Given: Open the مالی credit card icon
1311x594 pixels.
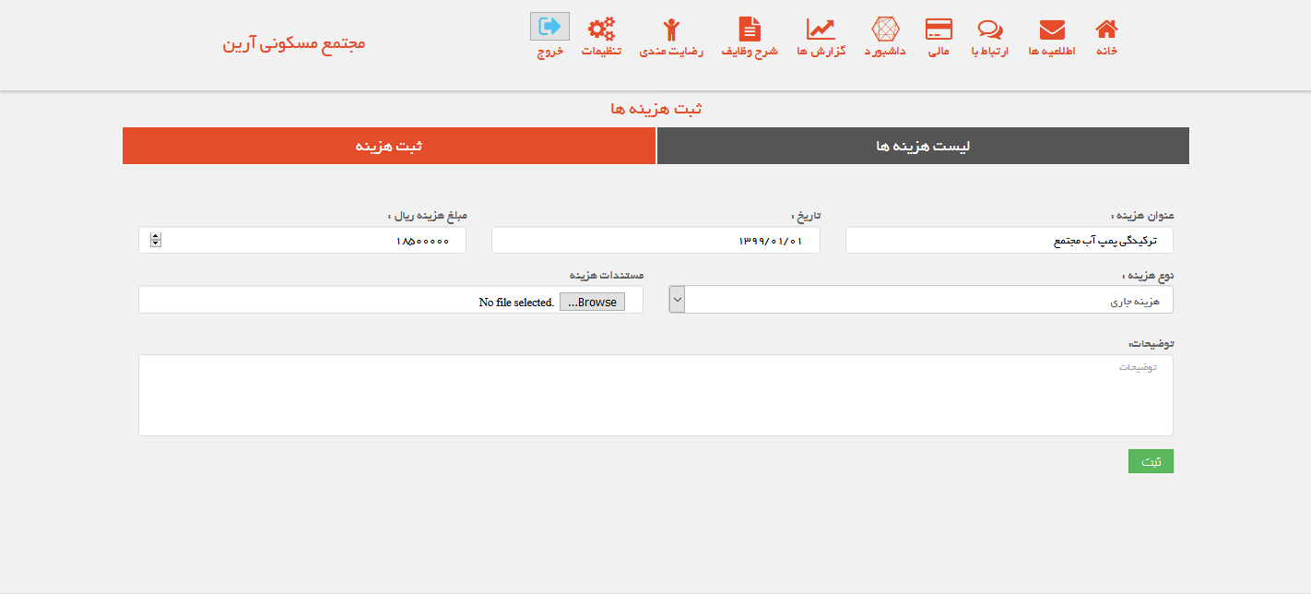Looking at the screenshot, I should (x=939, y=30).
